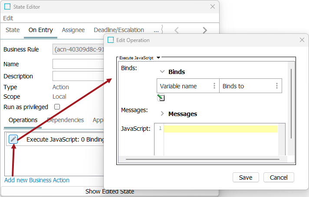
Task: Click the Action type value
Action: click(x=61, y=87)
